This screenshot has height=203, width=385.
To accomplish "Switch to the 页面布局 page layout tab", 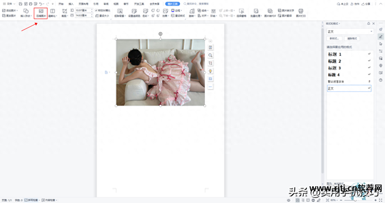I will (83, 4).
